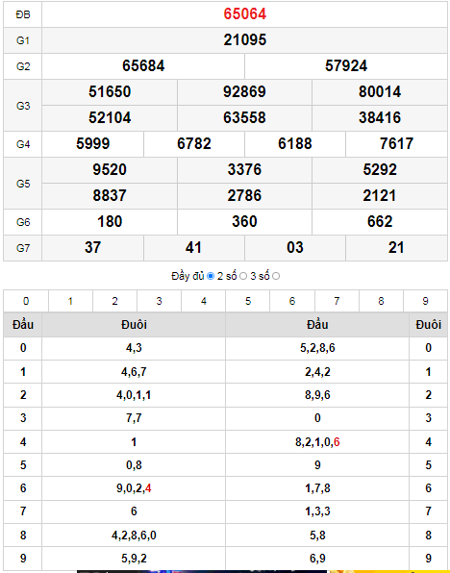Click digit filter 3 in number row
Screen dimensions: 450x573
159,301
